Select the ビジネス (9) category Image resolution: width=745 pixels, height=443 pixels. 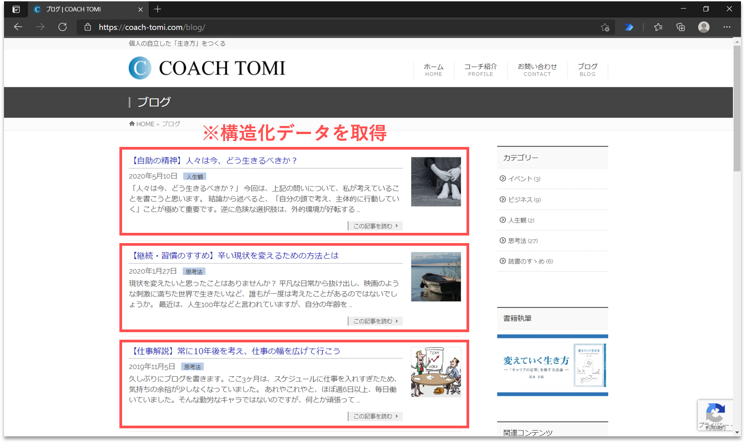(524, 199)
